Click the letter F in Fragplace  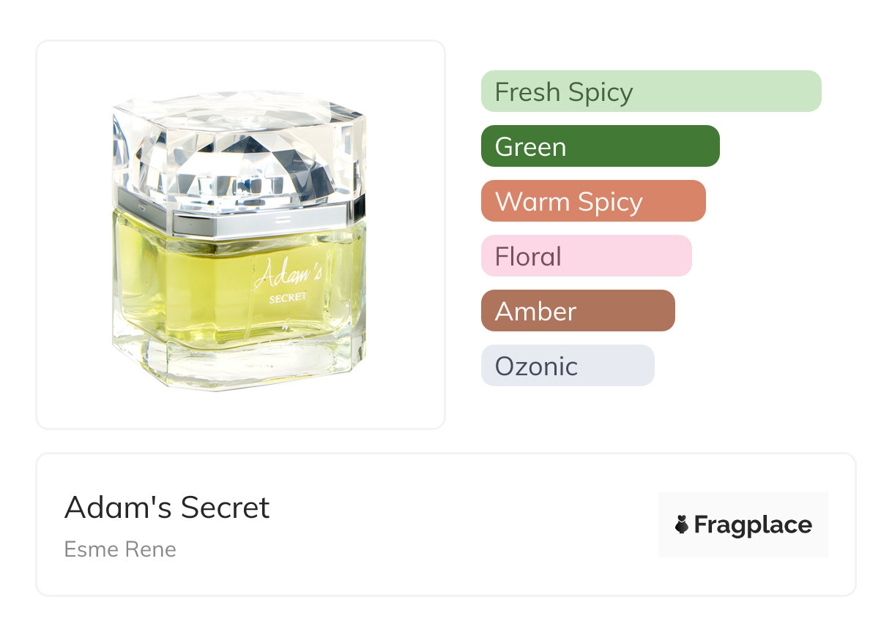pos(700,524)
